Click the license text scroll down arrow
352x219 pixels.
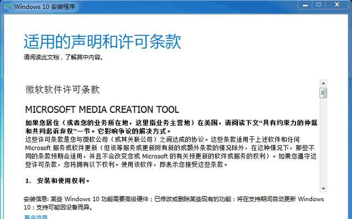[x=323, y=188]
